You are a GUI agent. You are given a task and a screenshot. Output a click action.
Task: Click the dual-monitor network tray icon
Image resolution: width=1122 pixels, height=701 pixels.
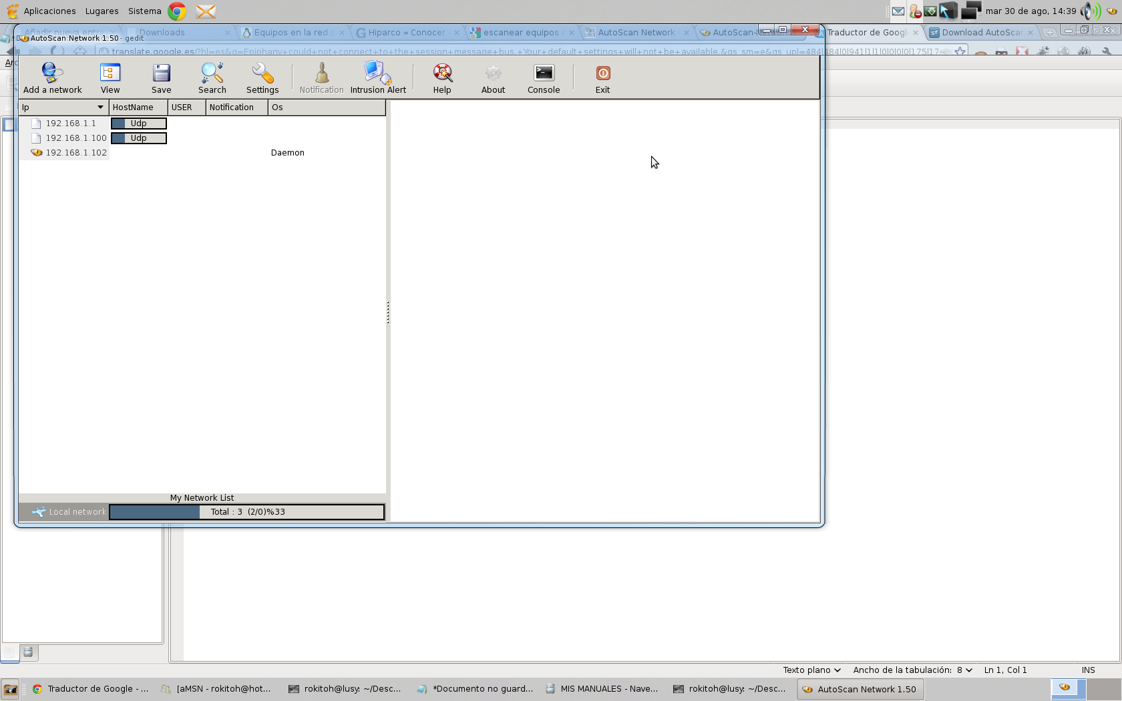click(970, 11)
